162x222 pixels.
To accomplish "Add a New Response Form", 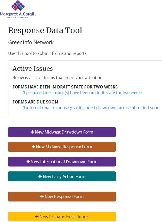I will [x=62, y=197].
